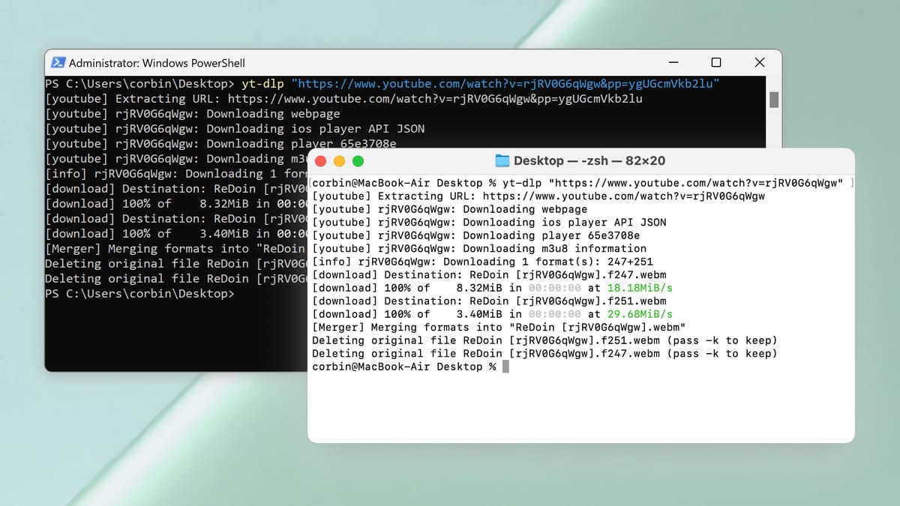Click the cursor block at the zsh prompt
900x506 pixels.
pyautogui.click(x=505, y=367)
